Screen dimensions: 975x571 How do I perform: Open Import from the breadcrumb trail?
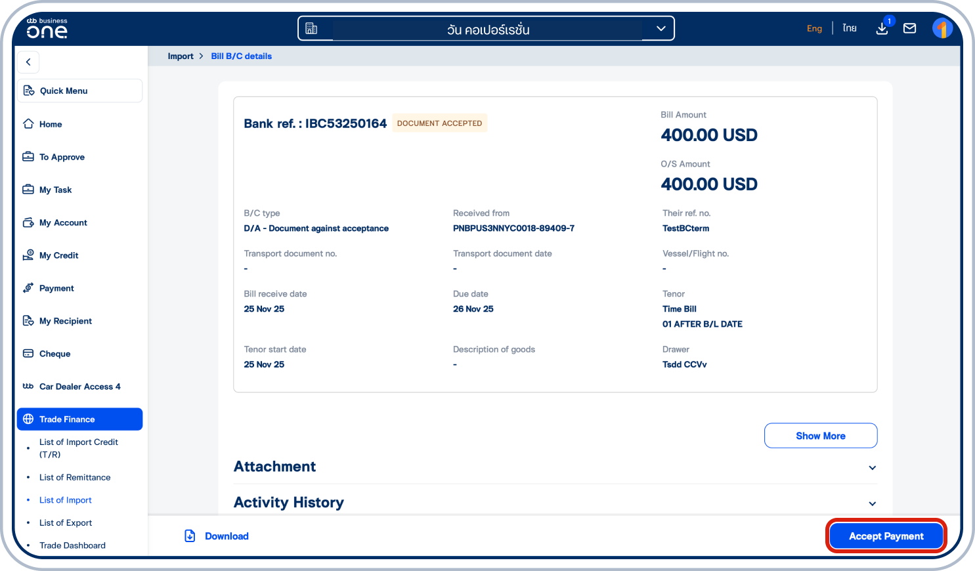180,56
